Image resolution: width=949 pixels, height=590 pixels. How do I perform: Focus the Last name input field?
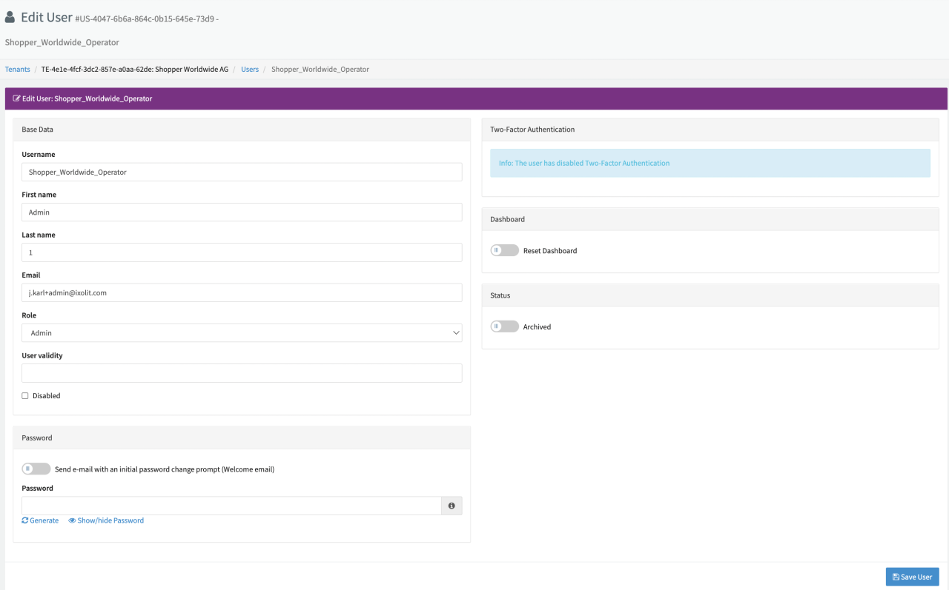pos(242,252)
